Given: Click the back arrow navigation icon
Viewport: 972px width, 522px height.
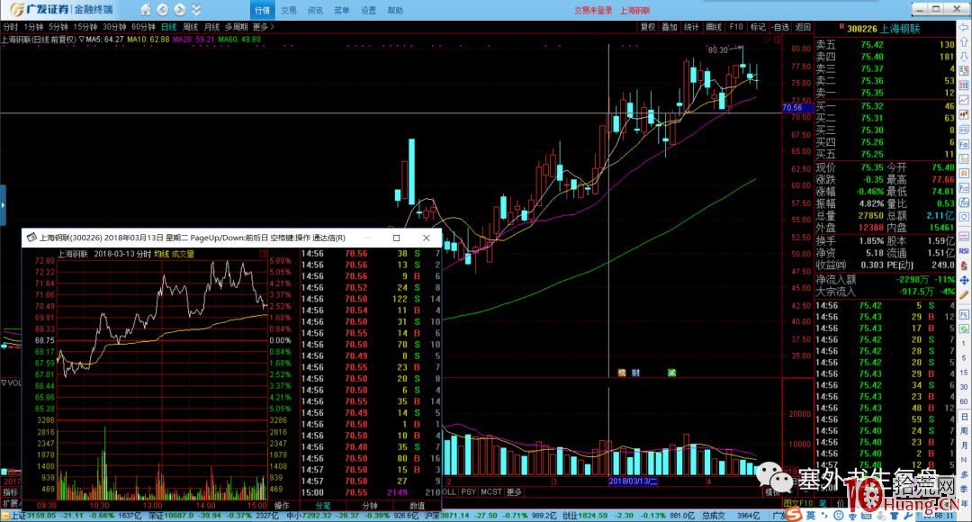Looking at the screenshot, I should 162,9.
